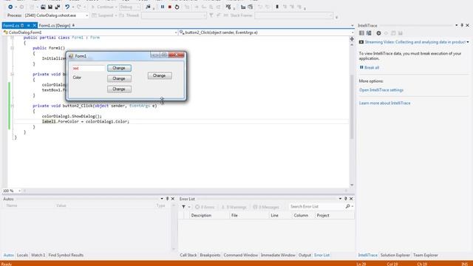The height and width of the screenshot is (266, 473).
Task: Click the text box in Form1 window
Action: (88, 68)
